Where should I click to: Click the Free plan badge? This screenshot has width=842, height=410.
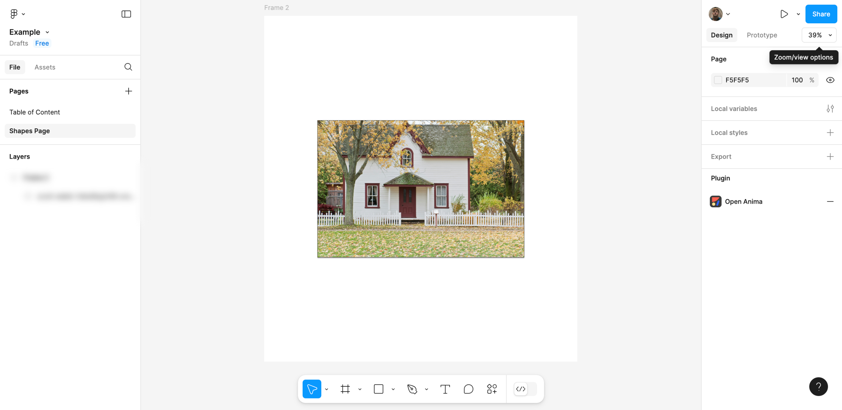tap(42, 43)
